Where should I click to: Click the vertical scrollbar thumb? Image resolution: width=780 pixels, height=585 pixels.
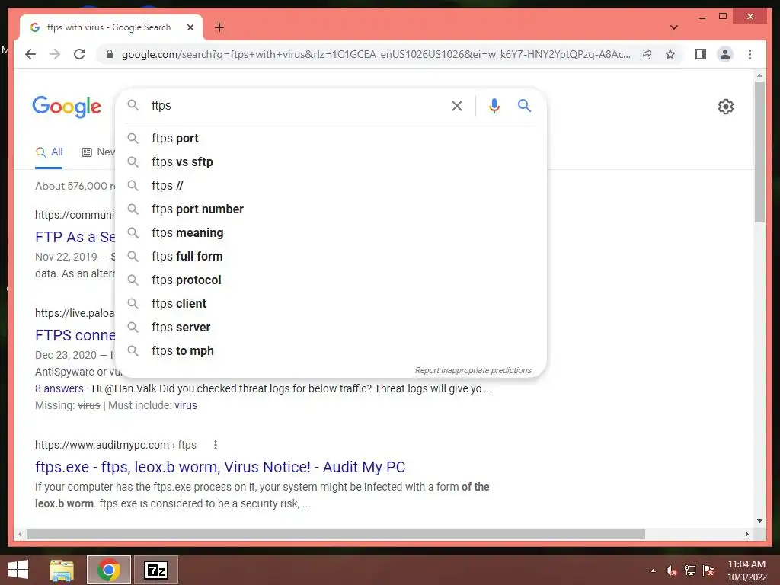[x=759, y=152]
